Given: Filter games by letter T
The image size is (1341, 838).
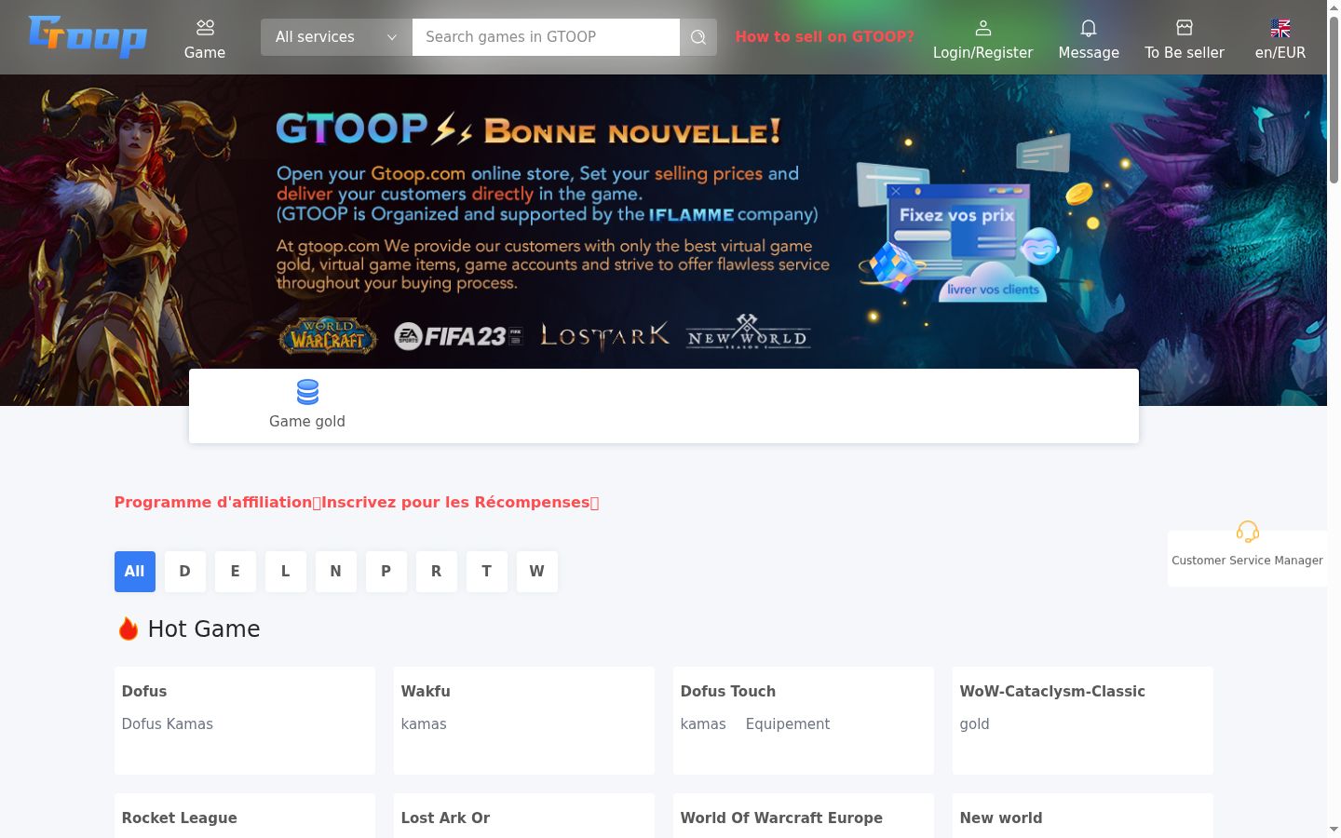Looking at the screenshot, I should (487, 572).
